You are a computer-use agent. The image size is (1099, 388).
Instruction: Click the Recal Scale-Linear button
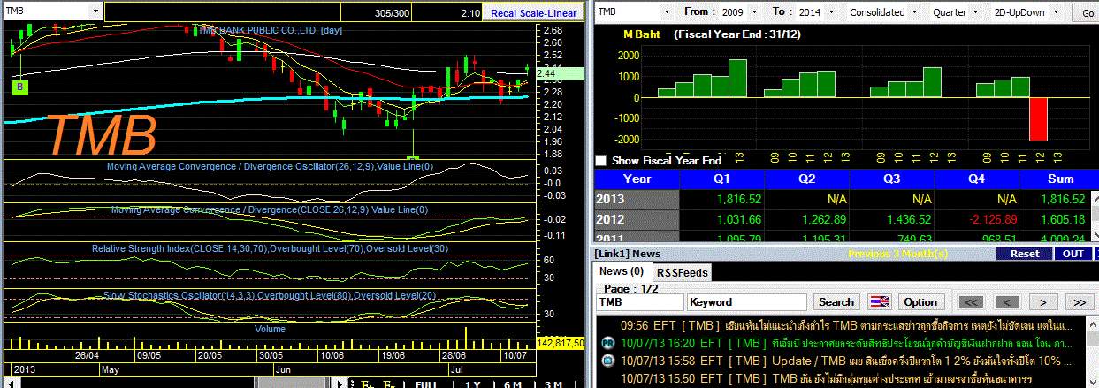coord(533,12)
